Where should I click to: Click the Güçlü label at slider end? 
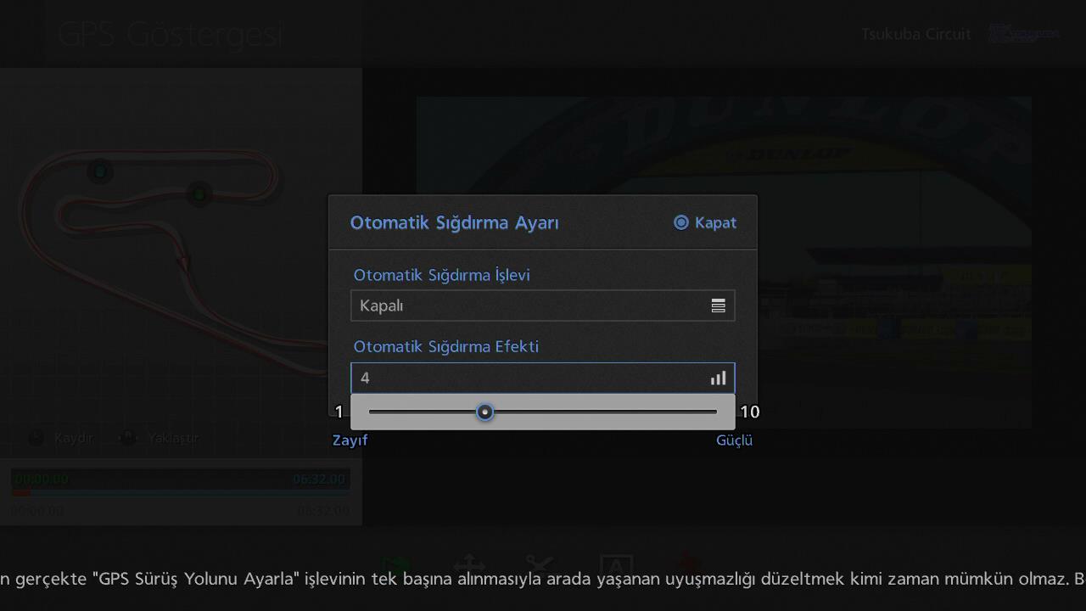[734, 440]
